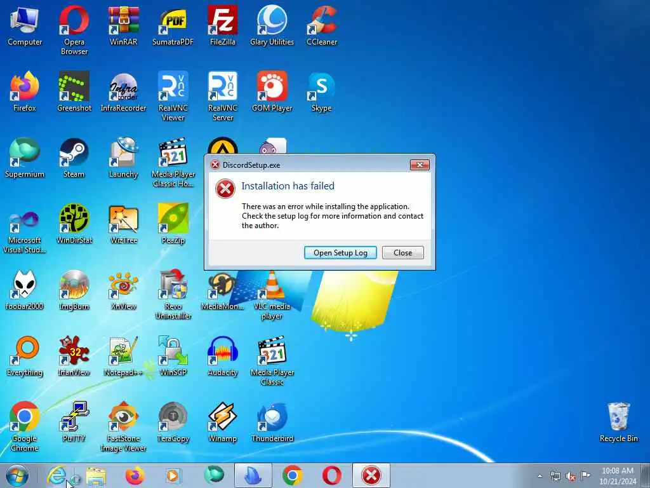Select the Revo Uninstaller shortcut

(173, 294)
